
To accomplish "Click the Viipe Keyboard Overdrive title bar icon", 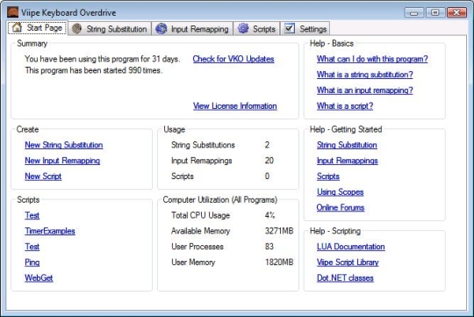I will [x=12, y=12].
